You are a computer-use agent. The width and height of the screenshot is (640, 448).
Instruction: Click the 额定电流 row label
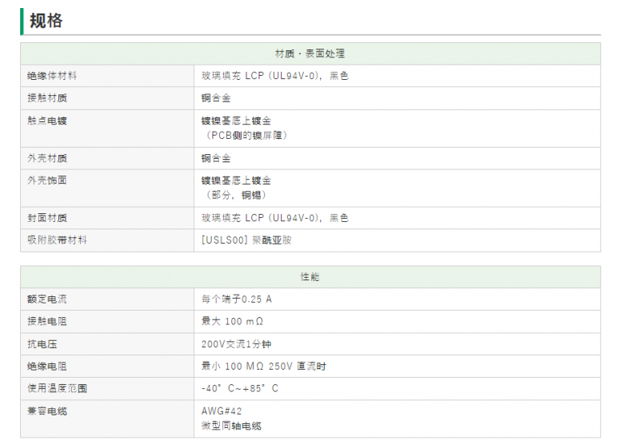(47, 299)
